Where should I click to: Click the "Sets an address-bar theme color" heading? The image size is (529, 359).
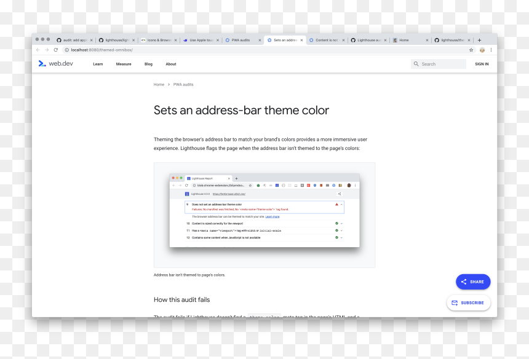(x=241, y=110)
